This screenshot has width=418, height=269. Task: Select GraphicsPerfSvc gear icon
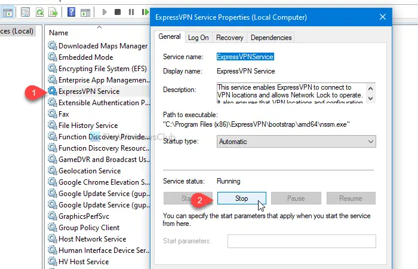(53, 216)
